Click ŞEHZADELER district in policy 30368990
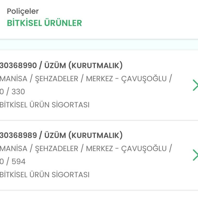 tap(56, 79)
